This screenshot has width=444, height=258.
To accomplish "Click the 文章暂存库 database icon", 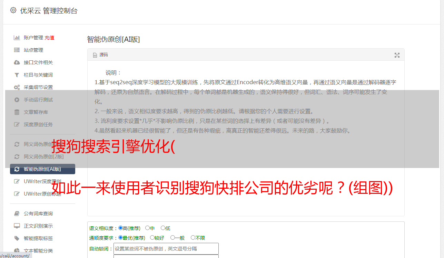I will coord(17,112).
